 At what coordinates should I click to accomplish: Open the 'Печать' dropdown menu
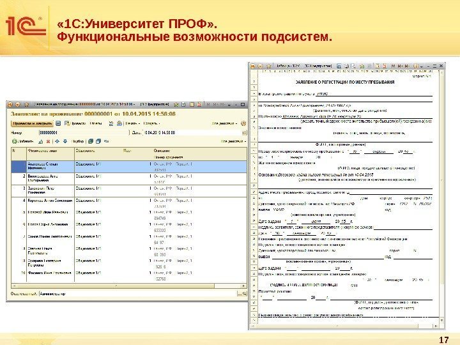(x=133, y=123)
